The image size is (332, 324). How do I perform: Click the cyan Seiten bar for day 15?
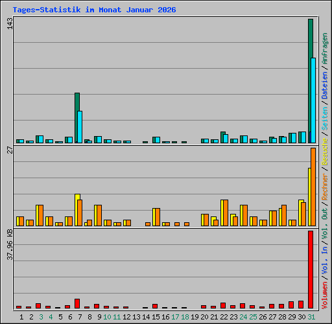pyautogui.click(x=158, y=140)
